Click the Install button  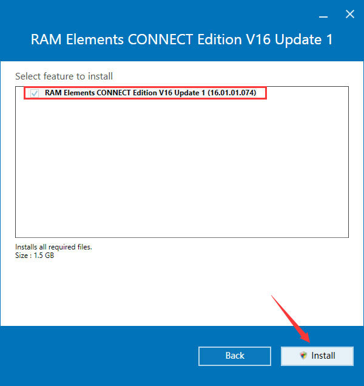(317, 356)
